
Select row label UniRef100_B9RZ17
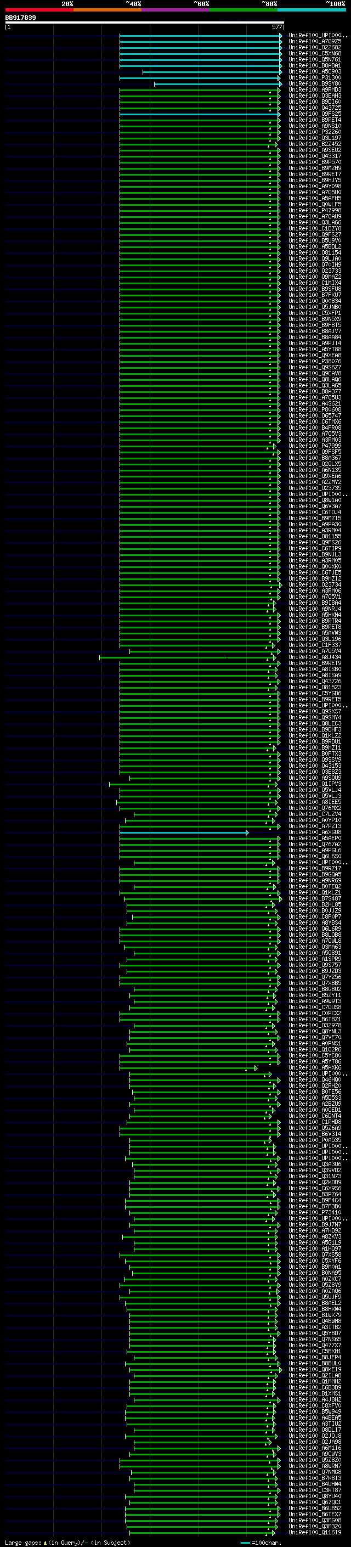click(x=315, y=868)
